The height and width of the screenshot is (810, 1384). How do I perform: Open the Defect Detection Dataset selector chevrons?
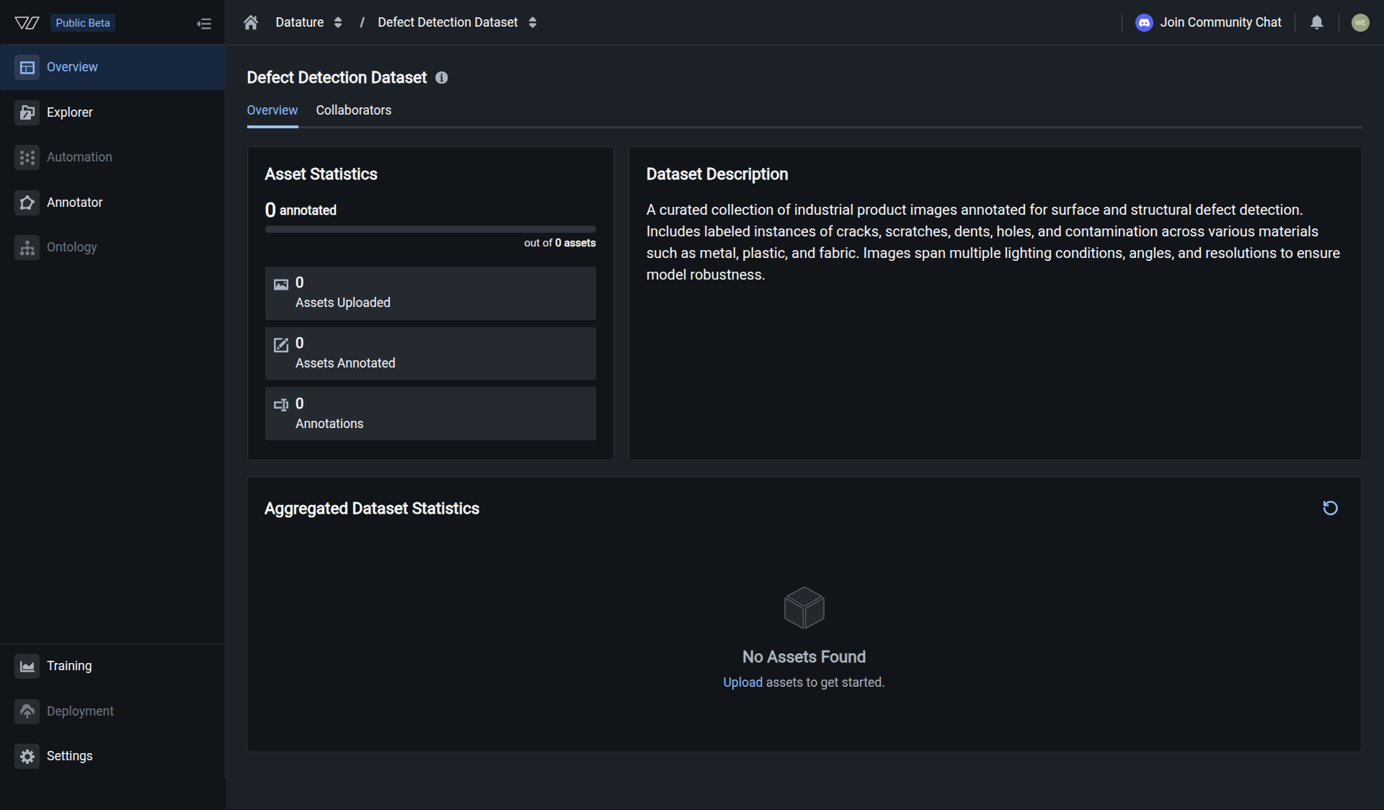tap(533, 22)
